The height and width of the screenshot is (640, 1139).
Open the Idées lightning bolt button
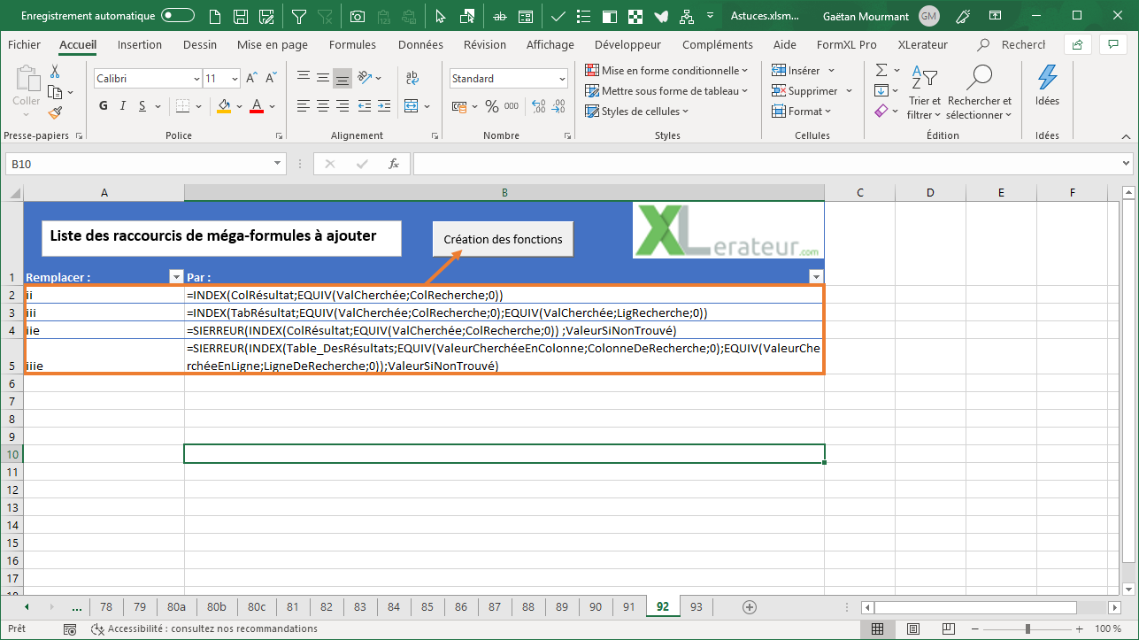click(x=1047, y=86)
